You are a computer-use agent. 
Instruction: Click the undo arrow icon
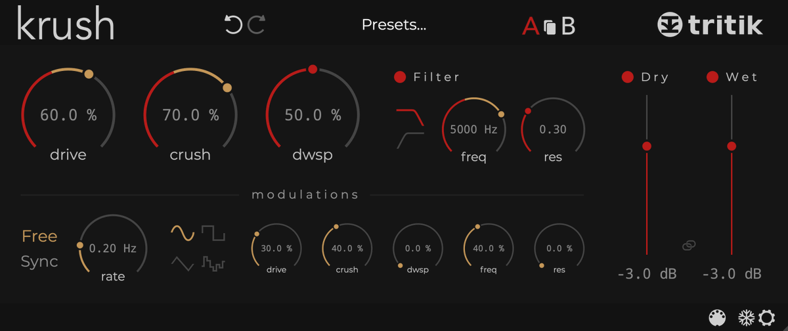click(x=233, y=25)
